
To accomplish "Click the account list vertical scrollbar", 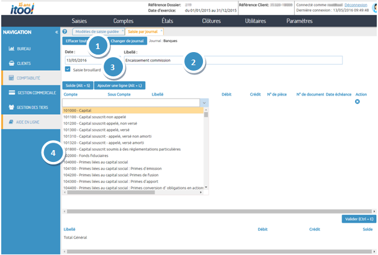I will click(205, 149).
